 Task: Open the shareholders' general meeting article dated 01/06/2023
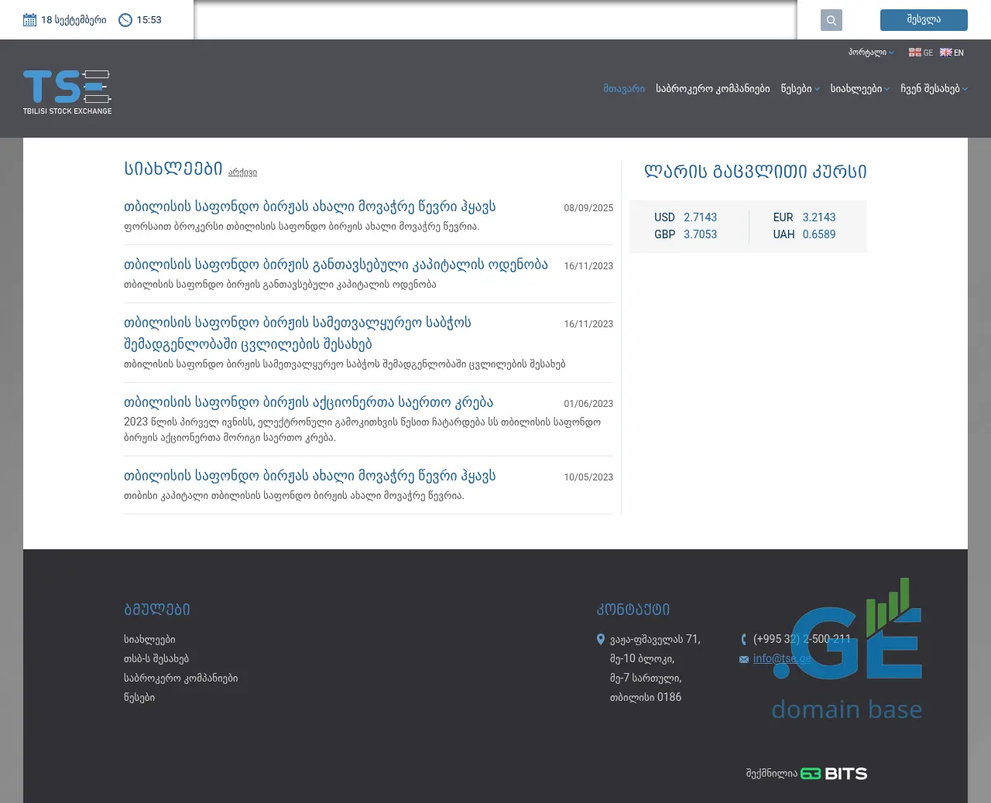308,402
